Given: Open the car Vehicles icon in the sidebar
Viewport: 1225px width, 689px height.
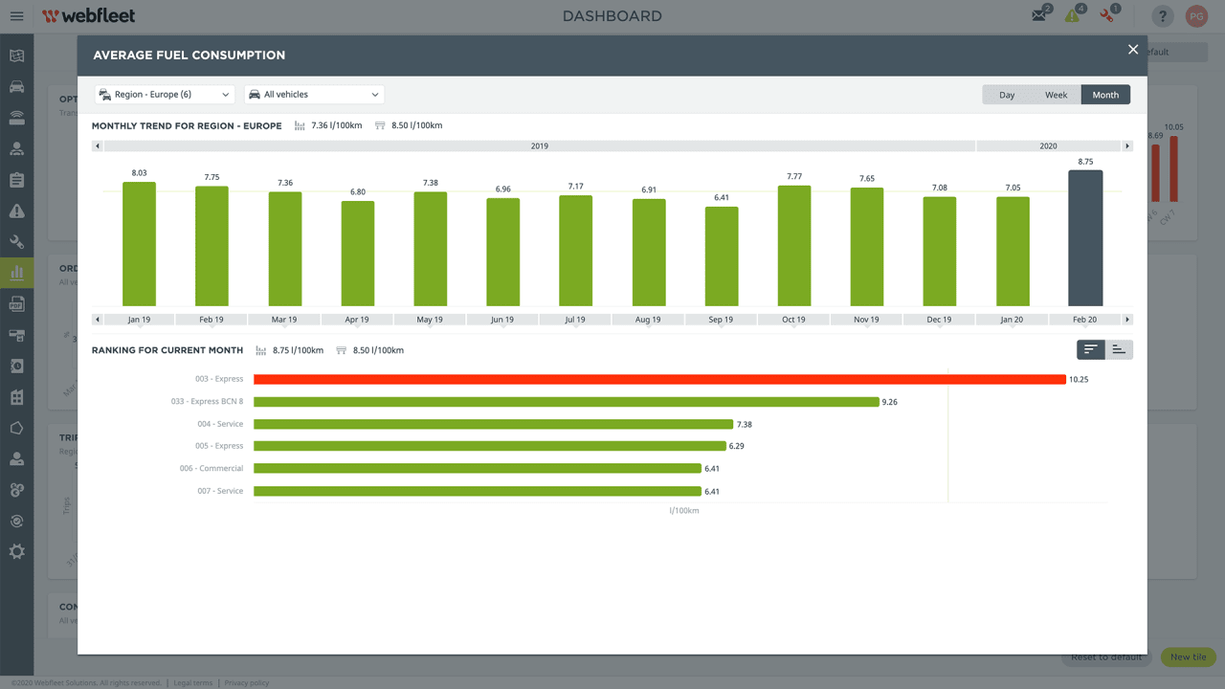Looking at the screenshot, I should [16, 87].
